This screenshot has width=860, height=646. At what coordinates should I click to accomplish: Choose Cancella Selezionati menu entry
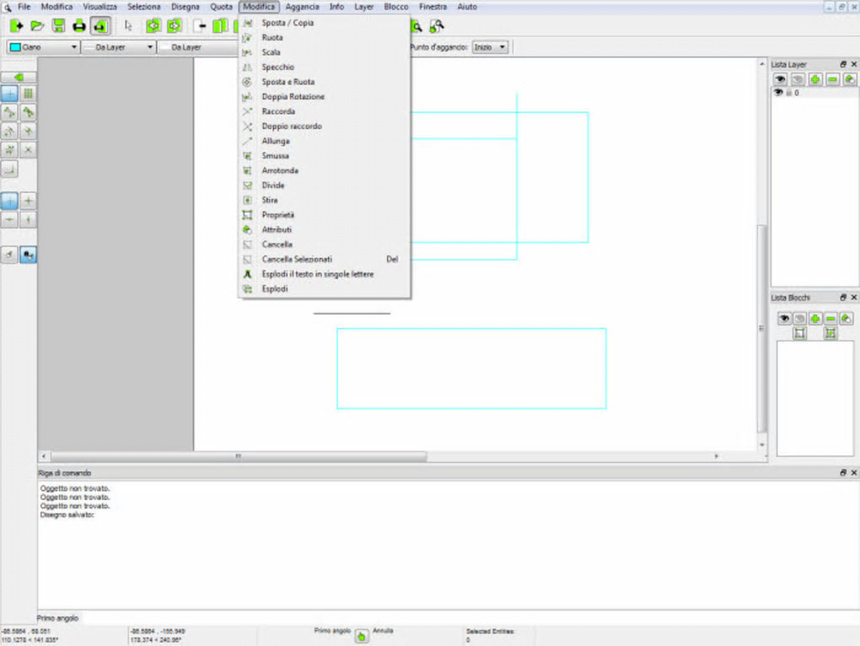coord(324,260)
